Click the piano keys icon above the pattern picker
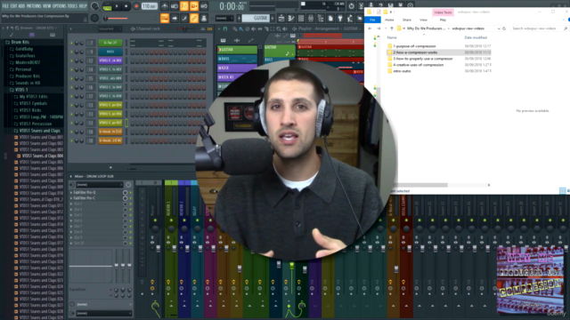Viewport: 570px width, 320px height. (223, 40)
